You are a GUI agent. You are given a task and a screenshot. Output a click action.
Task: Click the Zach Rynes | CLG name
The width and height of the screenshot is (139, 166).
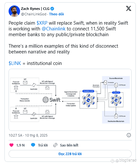tap(35, 9)
